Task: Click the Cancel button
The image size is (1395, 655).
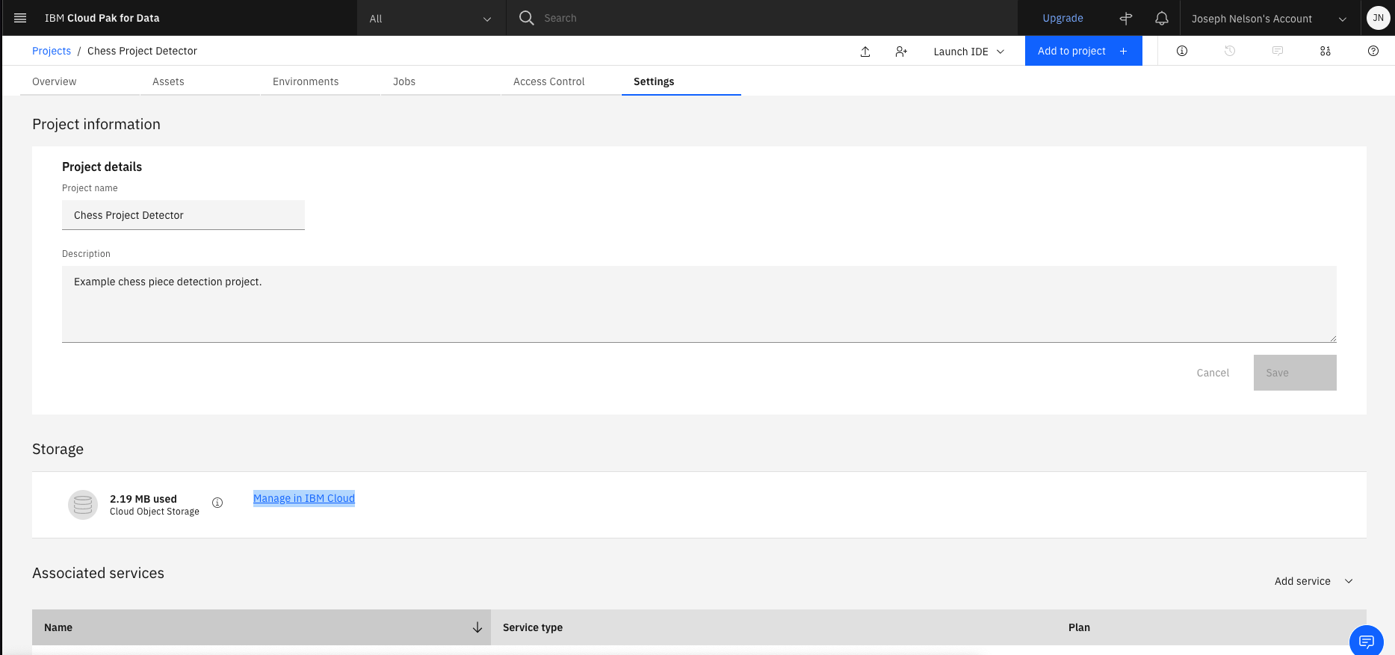Action: [x=1213, y=373]
